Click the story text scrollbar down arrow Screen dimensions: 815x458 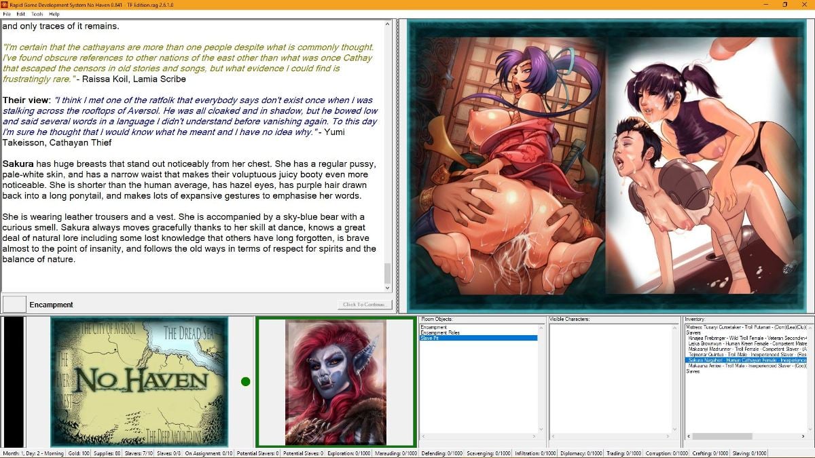[388, 288]
